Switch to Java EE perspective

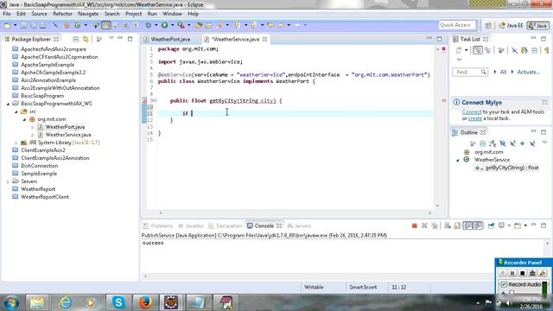point(511,25)
